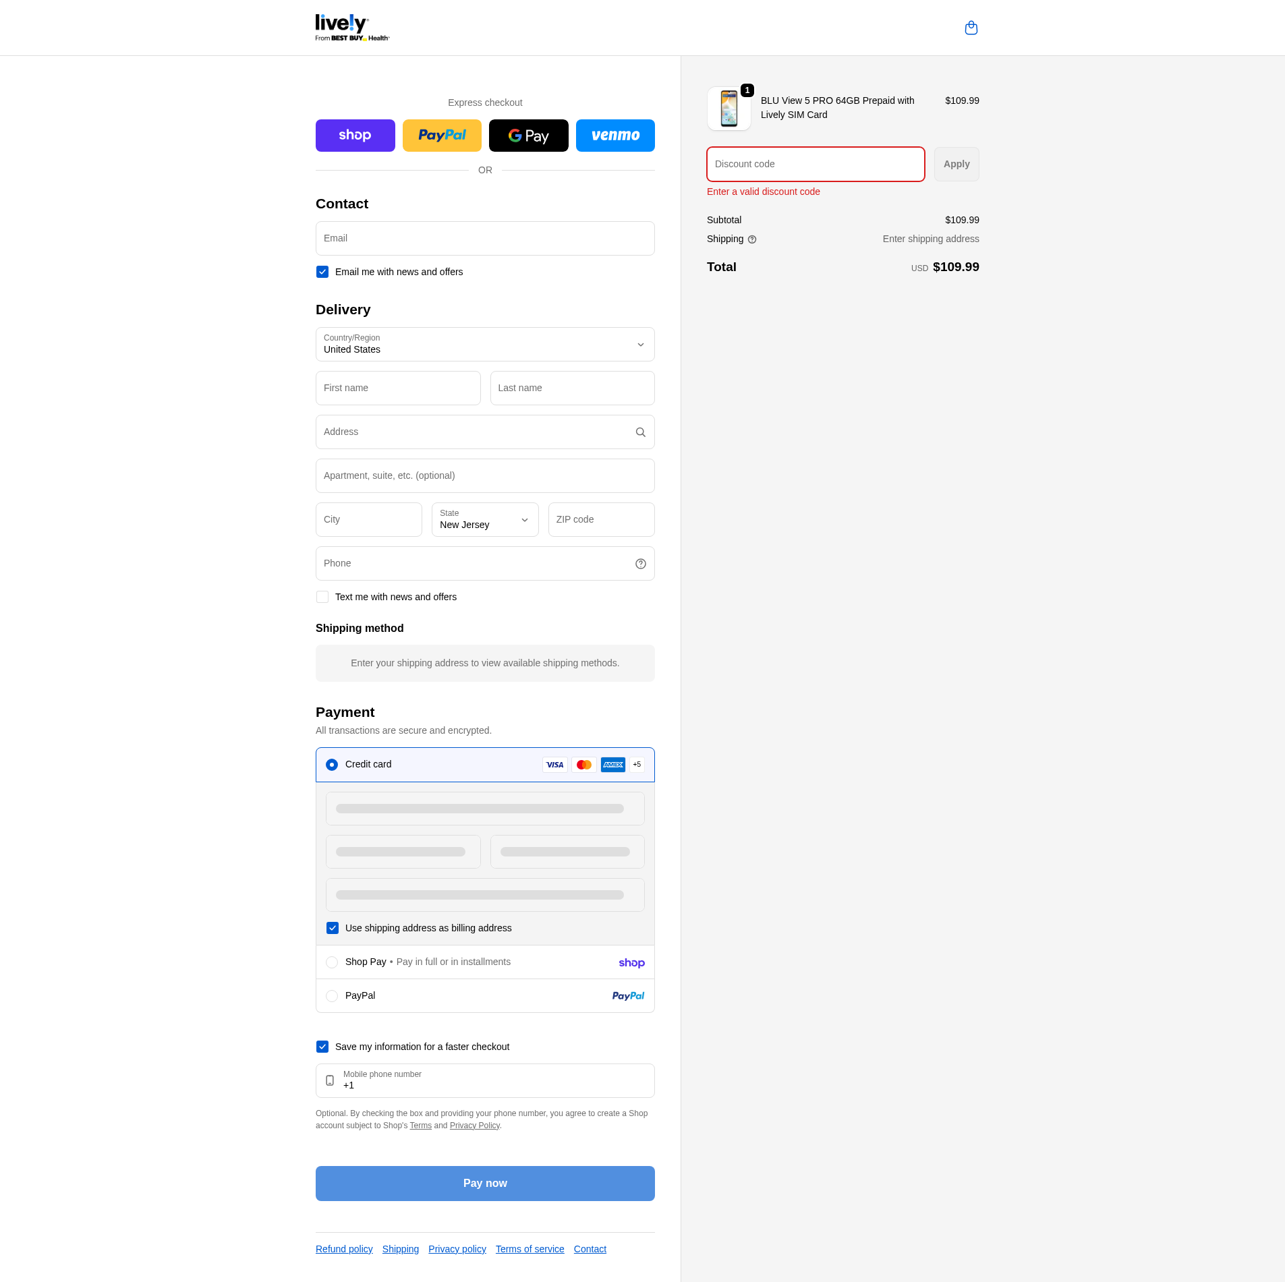Click the address search magnifier icon
This screenshot has width=1285, height=1282.
click(640, 432)
